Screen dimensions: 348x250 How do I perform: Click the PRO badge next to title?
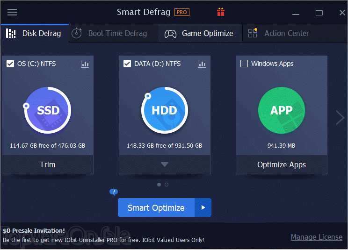coord(182,12)
